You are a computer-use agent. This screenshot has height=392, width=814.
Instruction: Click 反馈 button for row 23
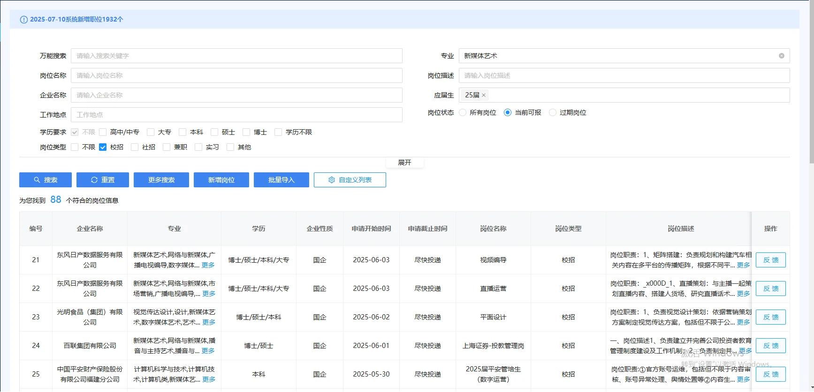tap(771, 317)
